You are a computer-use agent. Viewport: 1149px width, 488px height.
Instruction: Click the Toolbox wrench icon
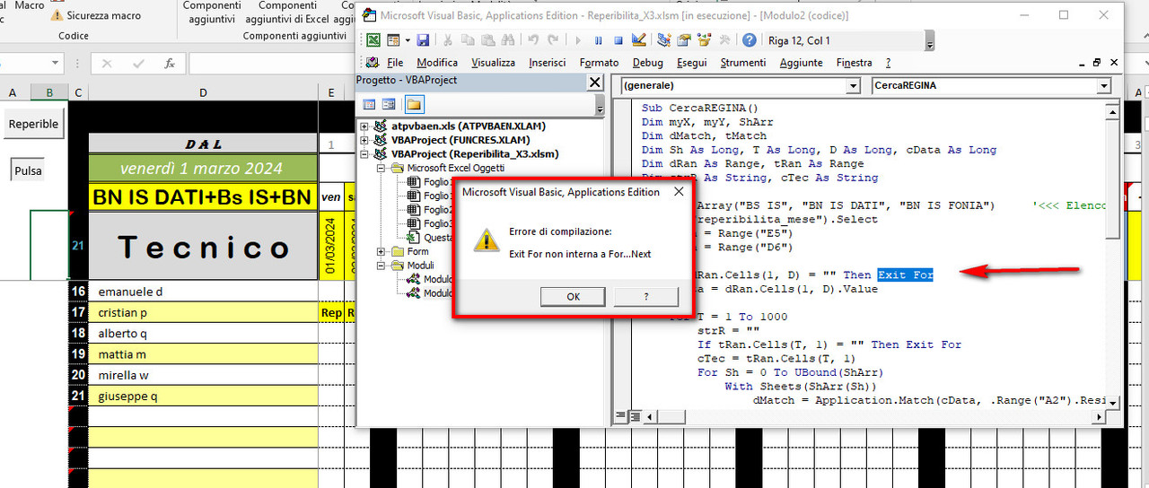click(724, 40)
